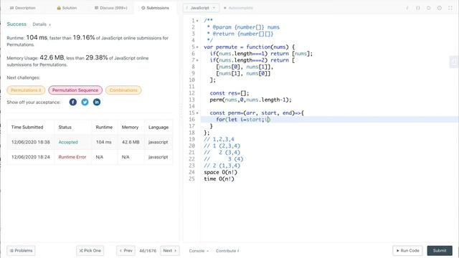This screenshot has width=459, height=258.
Task: Click the 'var permute = function(nums)' line
Action: coord(249,47)
